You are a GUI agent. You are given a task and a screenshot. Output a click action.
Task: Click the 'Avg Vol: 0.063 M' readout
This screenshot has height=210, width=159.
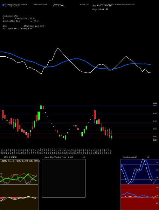click(x=101, y=6)
